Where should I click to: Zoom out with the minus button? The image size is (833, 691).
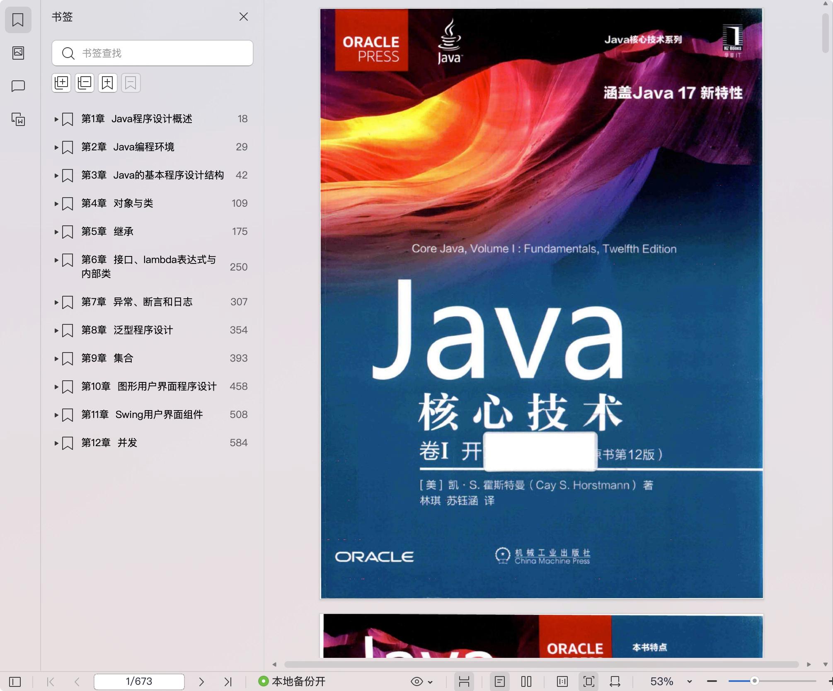pos(712,681)
